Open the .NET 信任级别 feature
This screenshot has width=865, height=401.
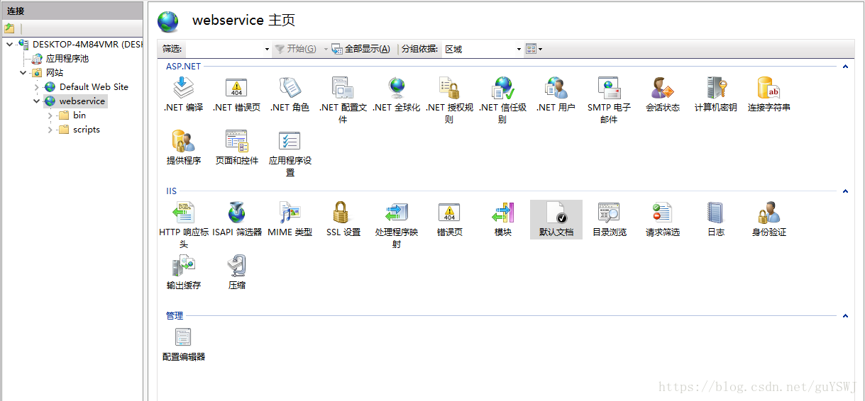502,100
